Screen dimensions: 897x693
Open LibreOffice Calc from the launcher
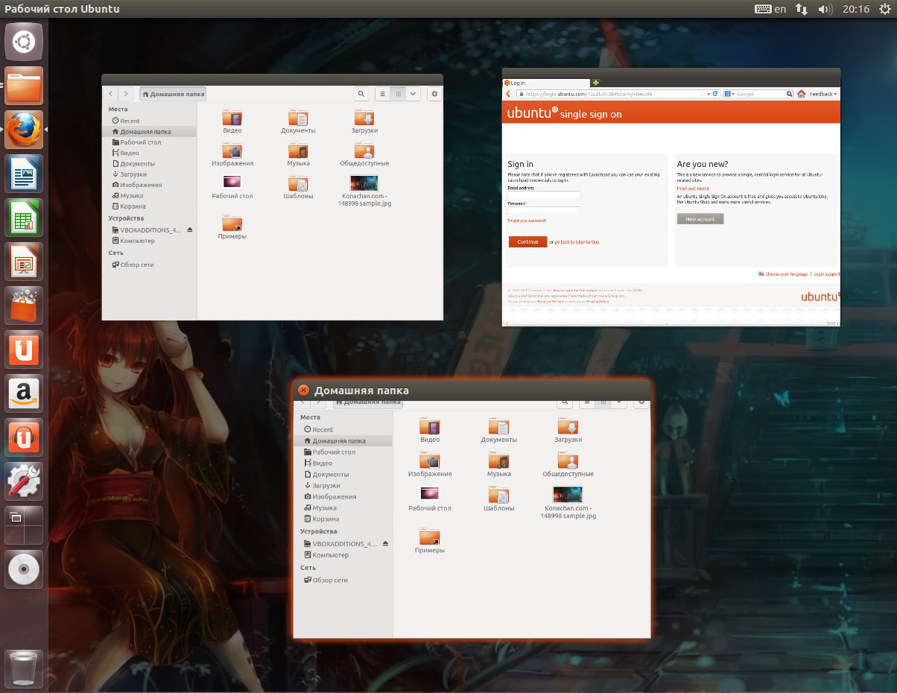pos(24,218)
